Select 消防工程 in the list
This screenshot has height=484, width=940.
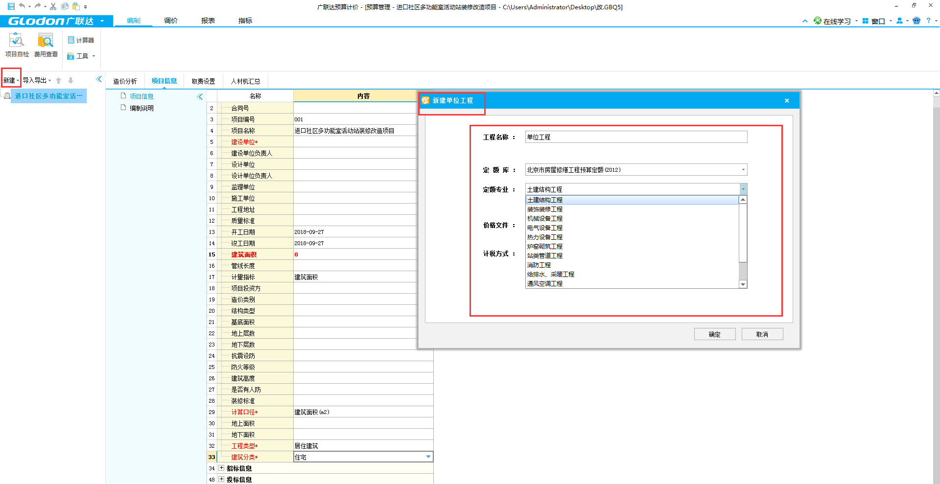coord(632,265)
